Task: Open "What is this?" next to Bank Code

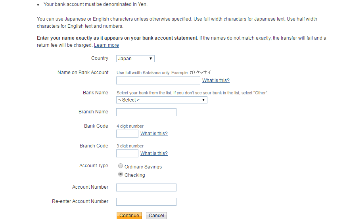Action: pyautogui.click(x=154, y=134)
